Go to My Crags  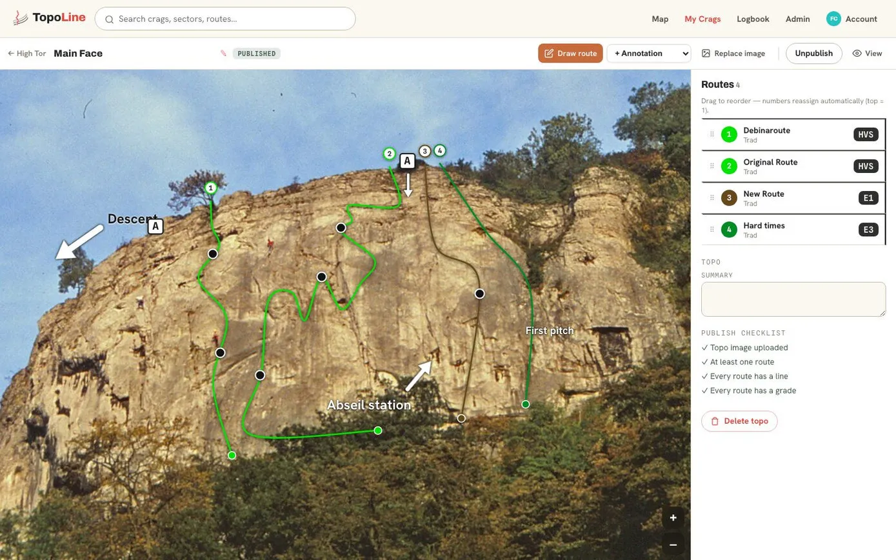pyautogui.click(x=702, y=19)
